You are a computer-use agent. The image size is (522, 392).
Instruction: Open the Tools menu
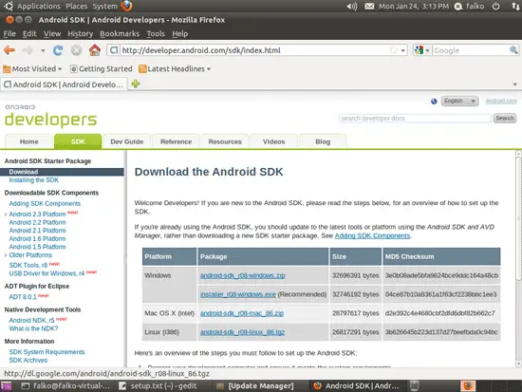click(156, 33)
